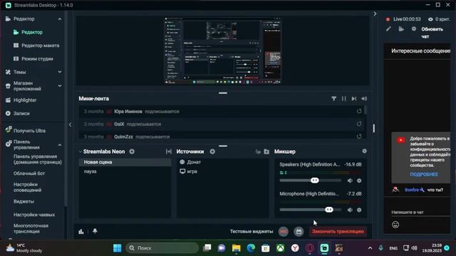Open the Записи recordings page
456x256 pixels.
click(x=21, y=113)
